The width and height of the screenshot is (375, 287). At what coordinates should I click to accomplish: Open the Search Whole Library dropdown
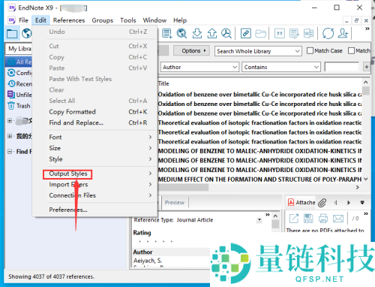click(x=258, y=51)
